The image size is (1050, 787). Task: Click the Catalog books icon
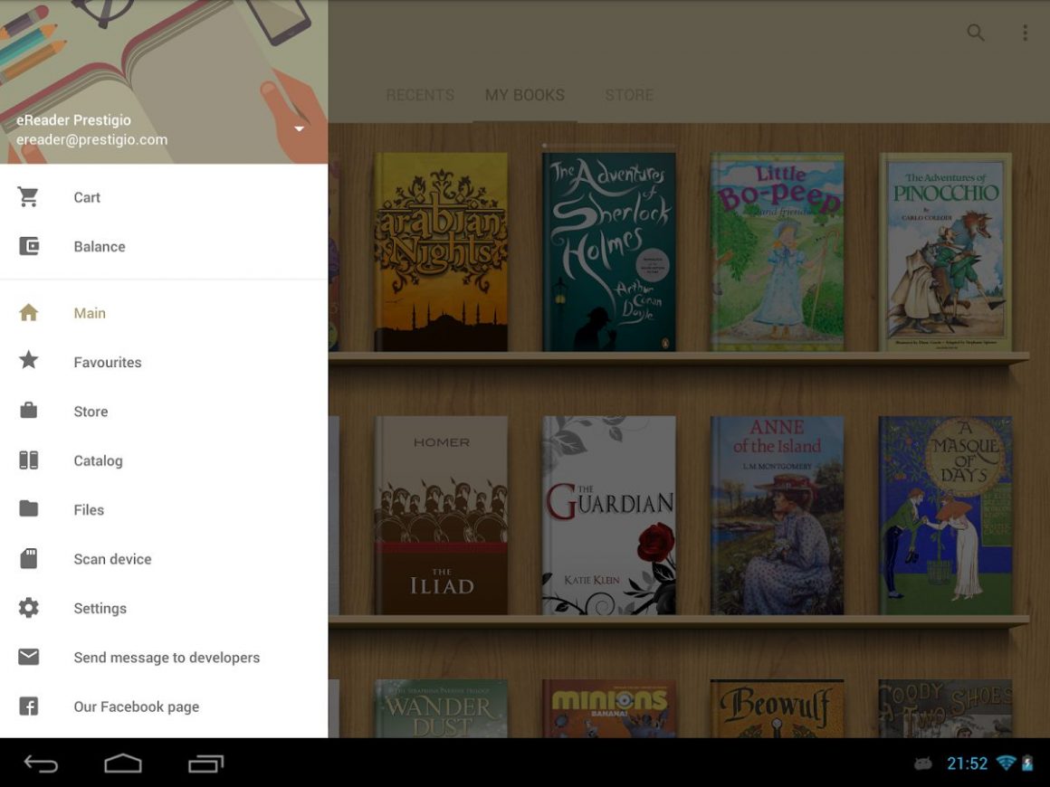28,460
